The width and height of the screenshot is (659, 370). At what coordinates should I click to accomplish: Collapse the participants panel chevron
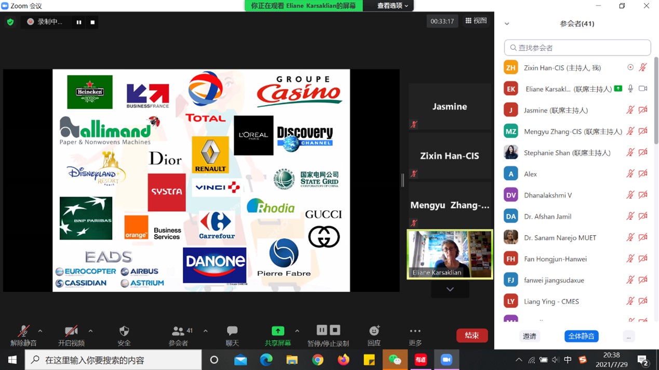[x=507, y=24]
